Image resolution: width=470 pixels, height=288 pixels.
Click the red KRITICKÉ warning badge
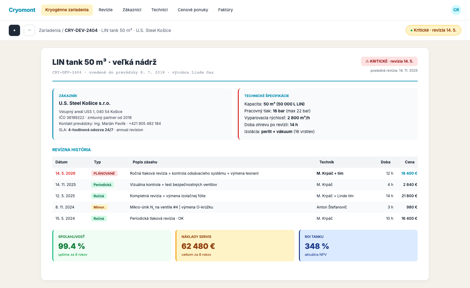coord(389,61)
